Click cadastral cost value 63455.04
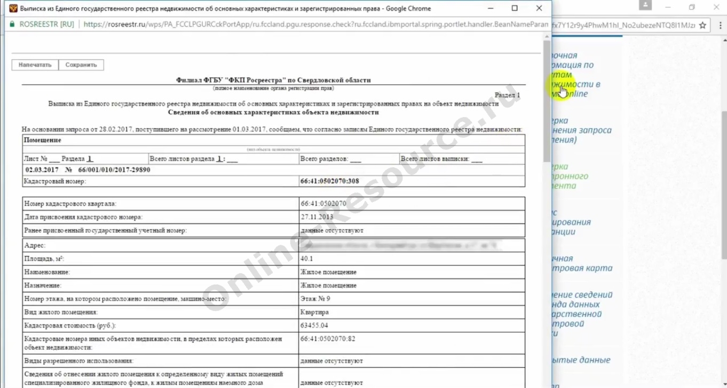 314,325
